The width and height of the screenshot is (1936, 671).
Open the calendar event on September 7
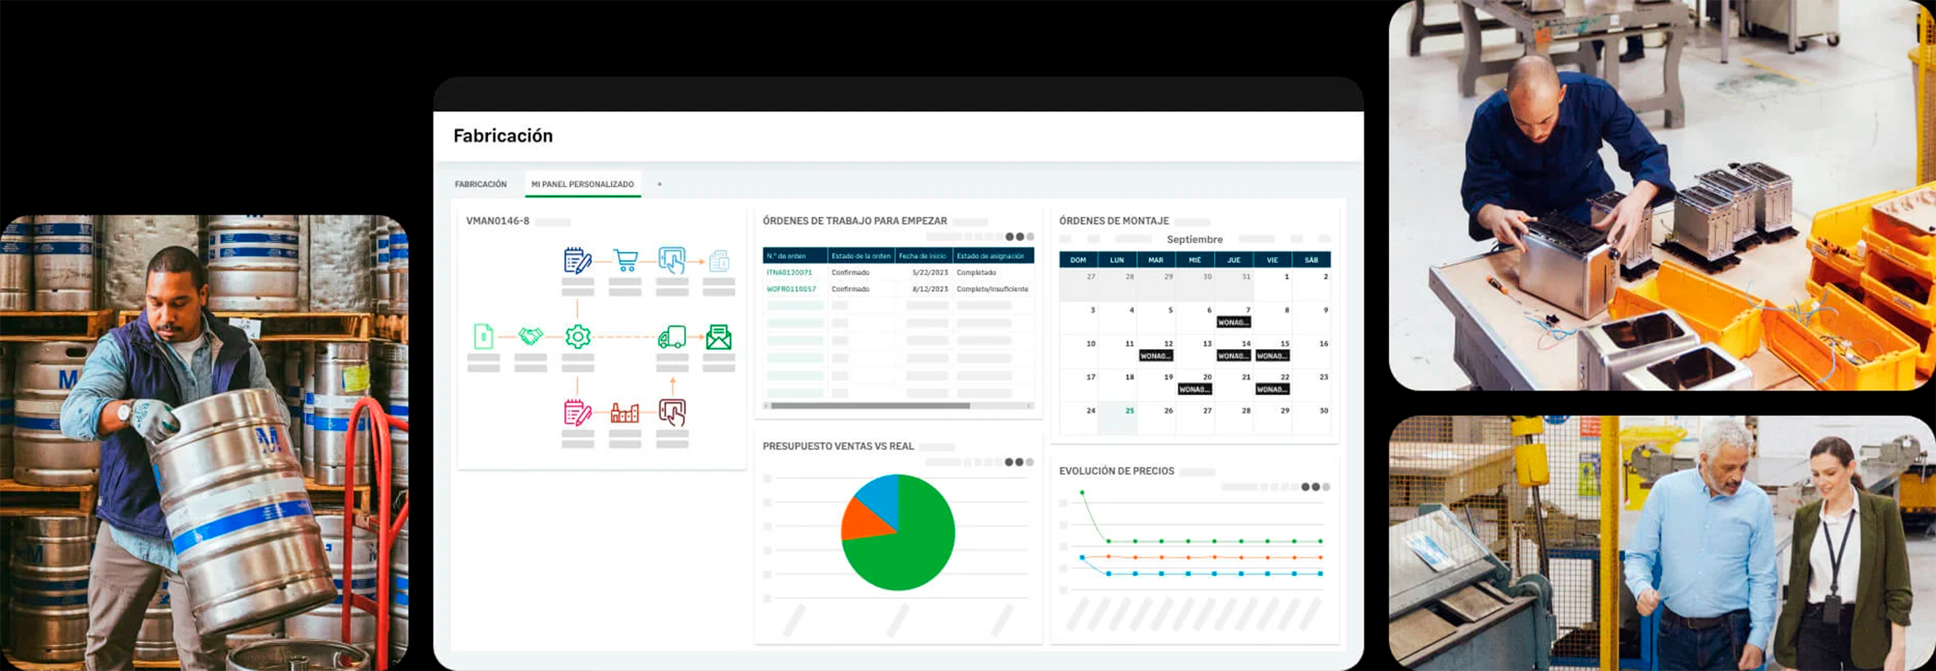point(1233,322)
